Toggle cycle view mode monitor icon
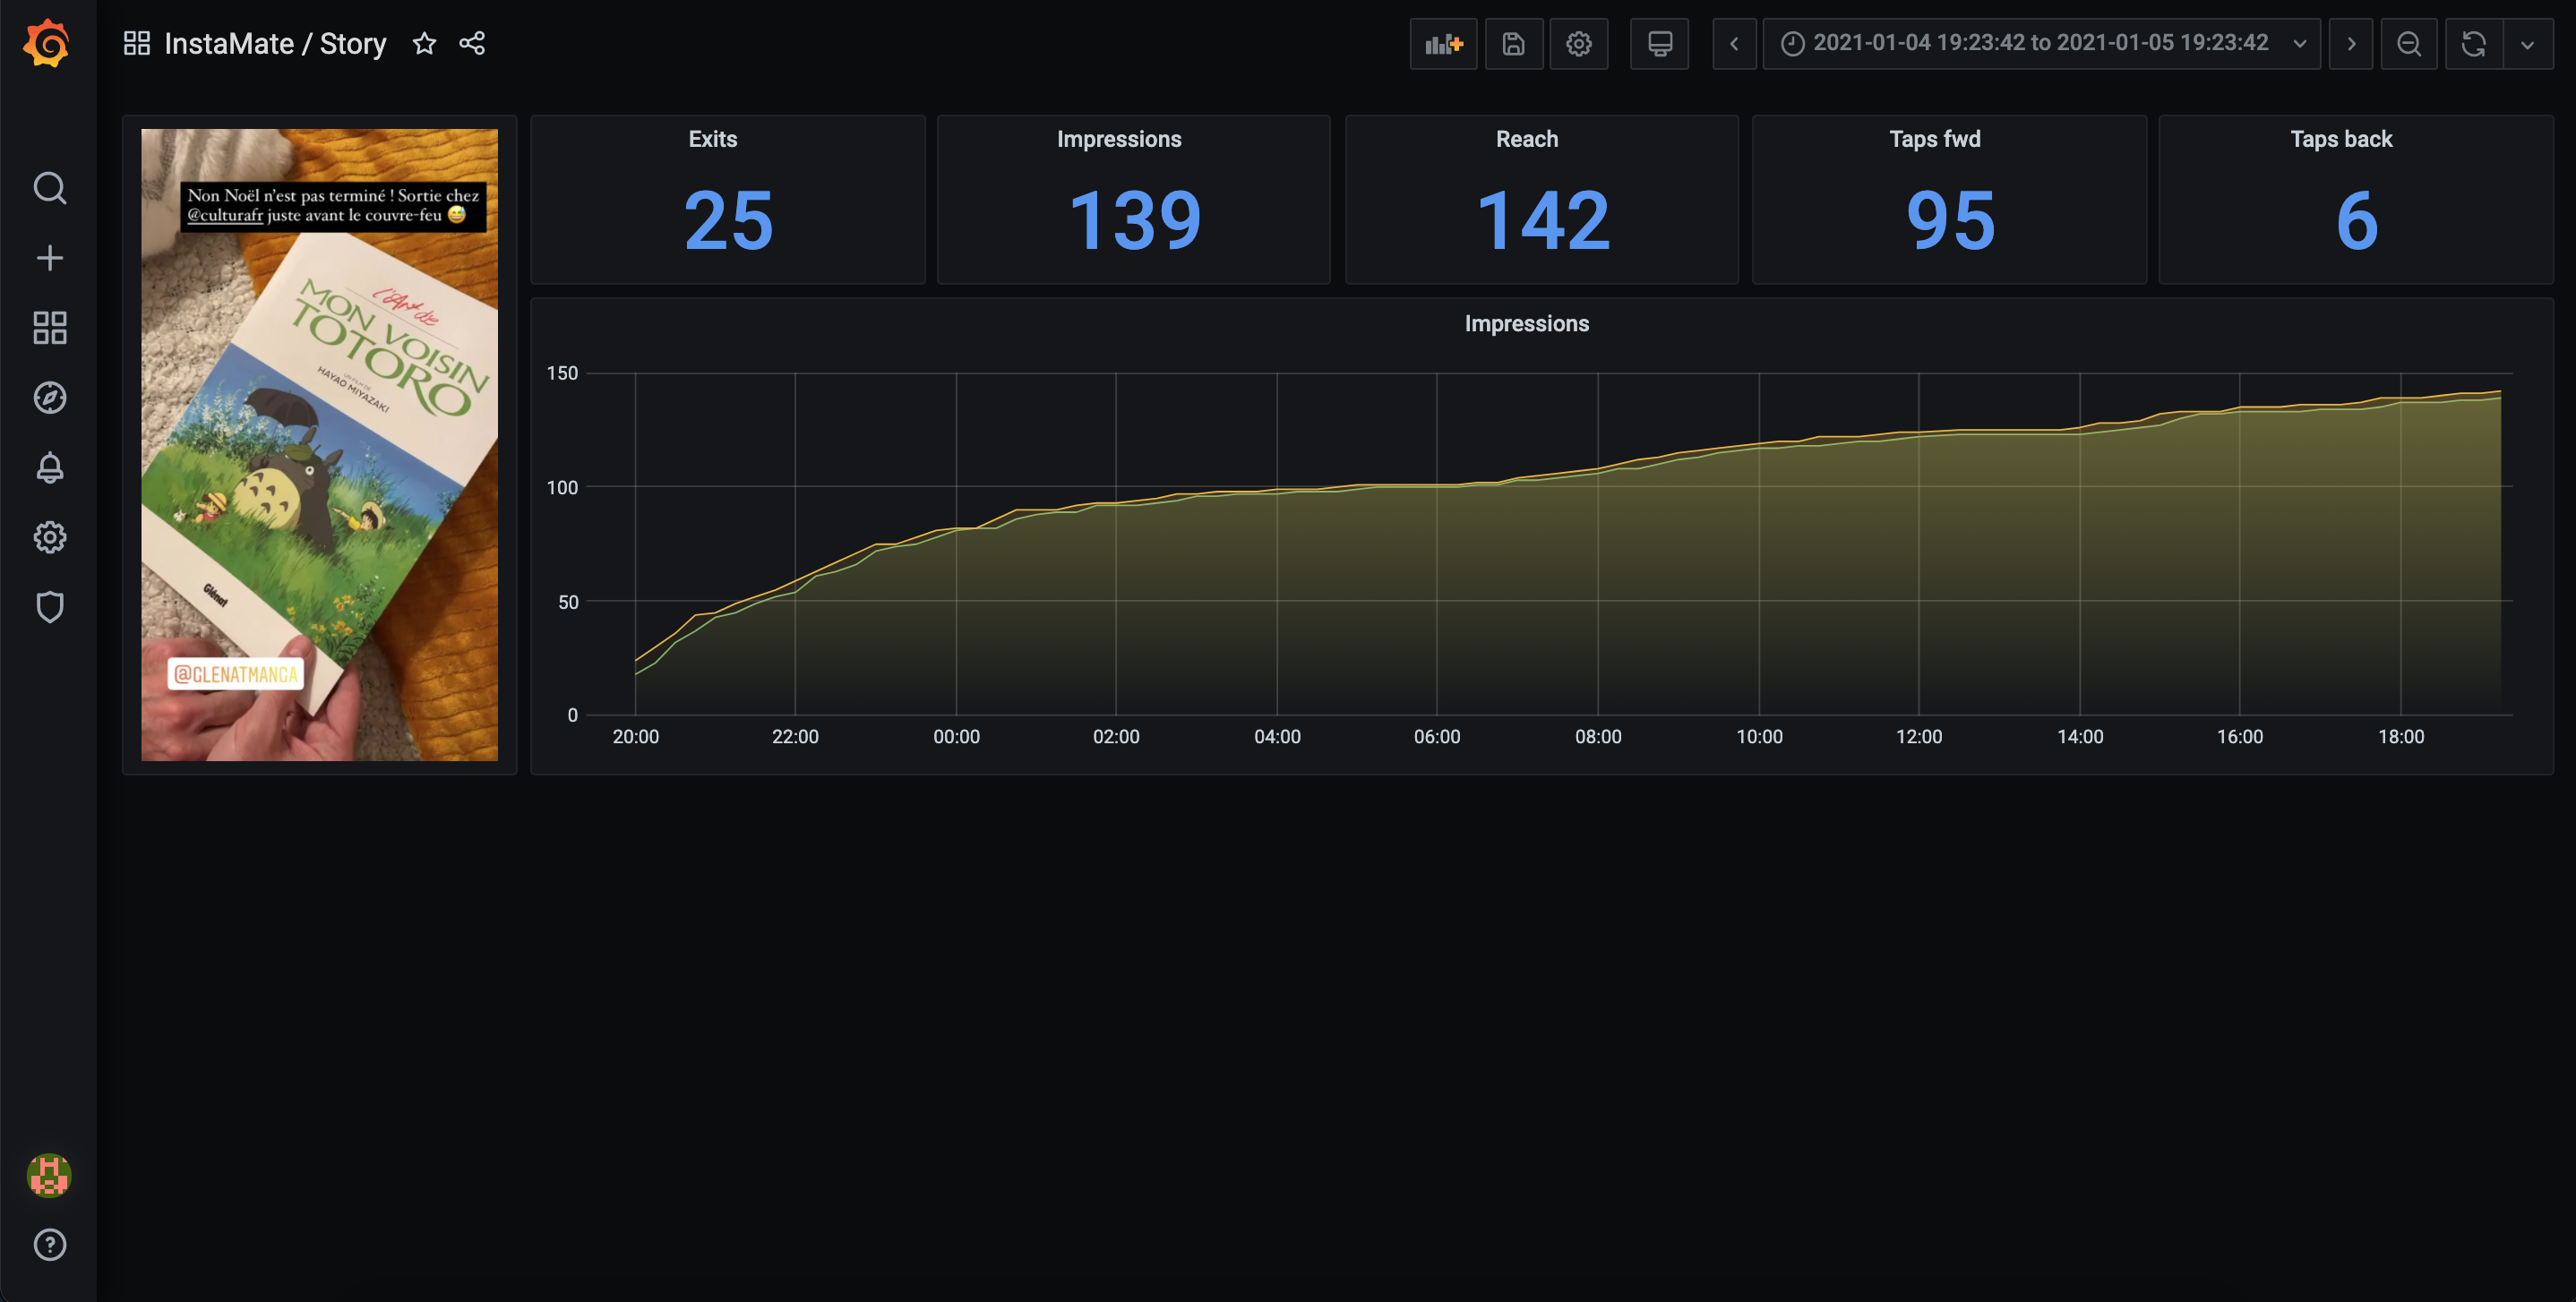Screen dimensions: 2576x1302 click(1659, 44)
